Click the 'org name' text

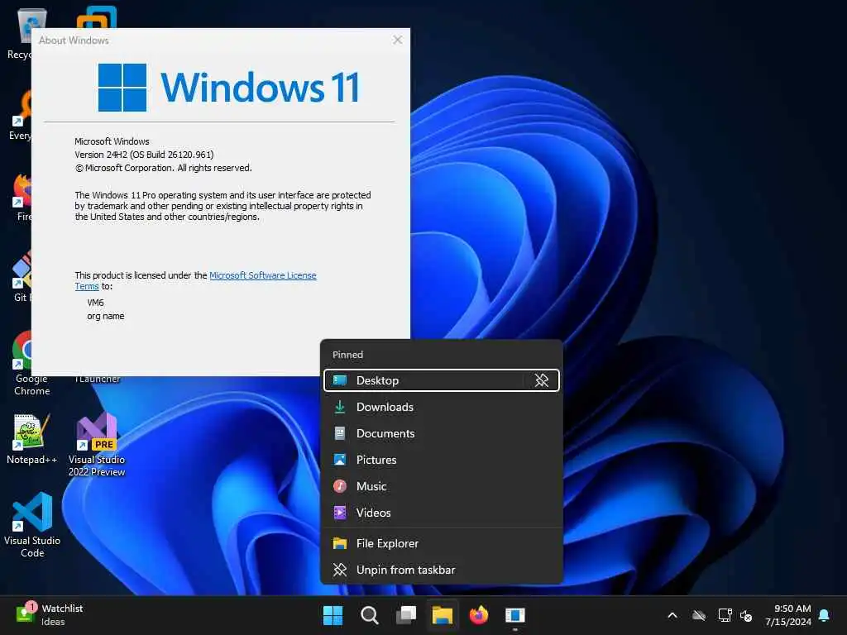point(106,317)
